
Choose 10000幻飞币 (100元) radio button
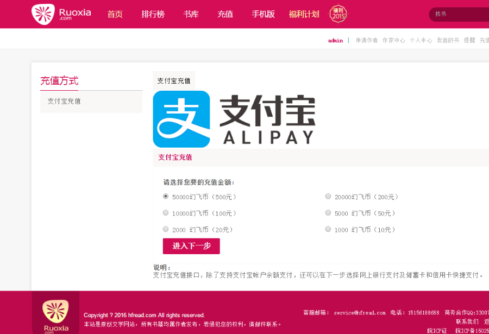[166, 213]
